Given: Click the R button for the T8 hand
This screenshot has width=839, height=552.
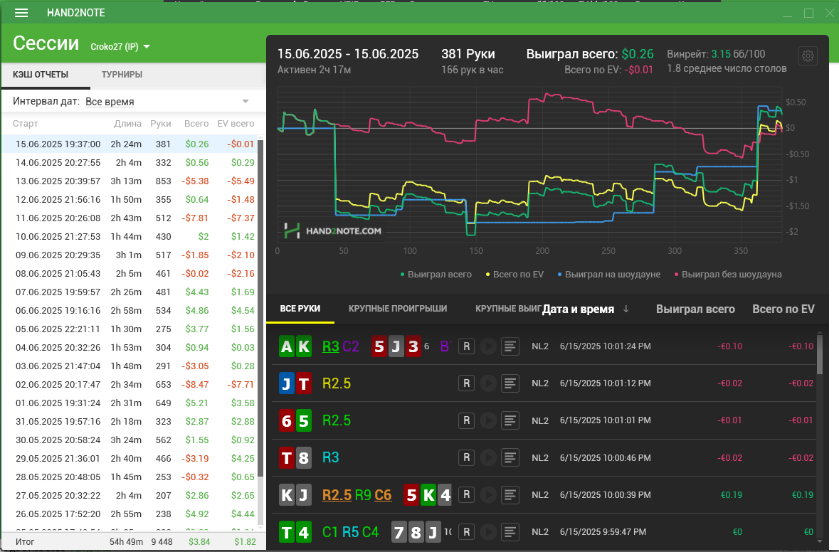Looking at the screenshot, I should tap(467, 458).
